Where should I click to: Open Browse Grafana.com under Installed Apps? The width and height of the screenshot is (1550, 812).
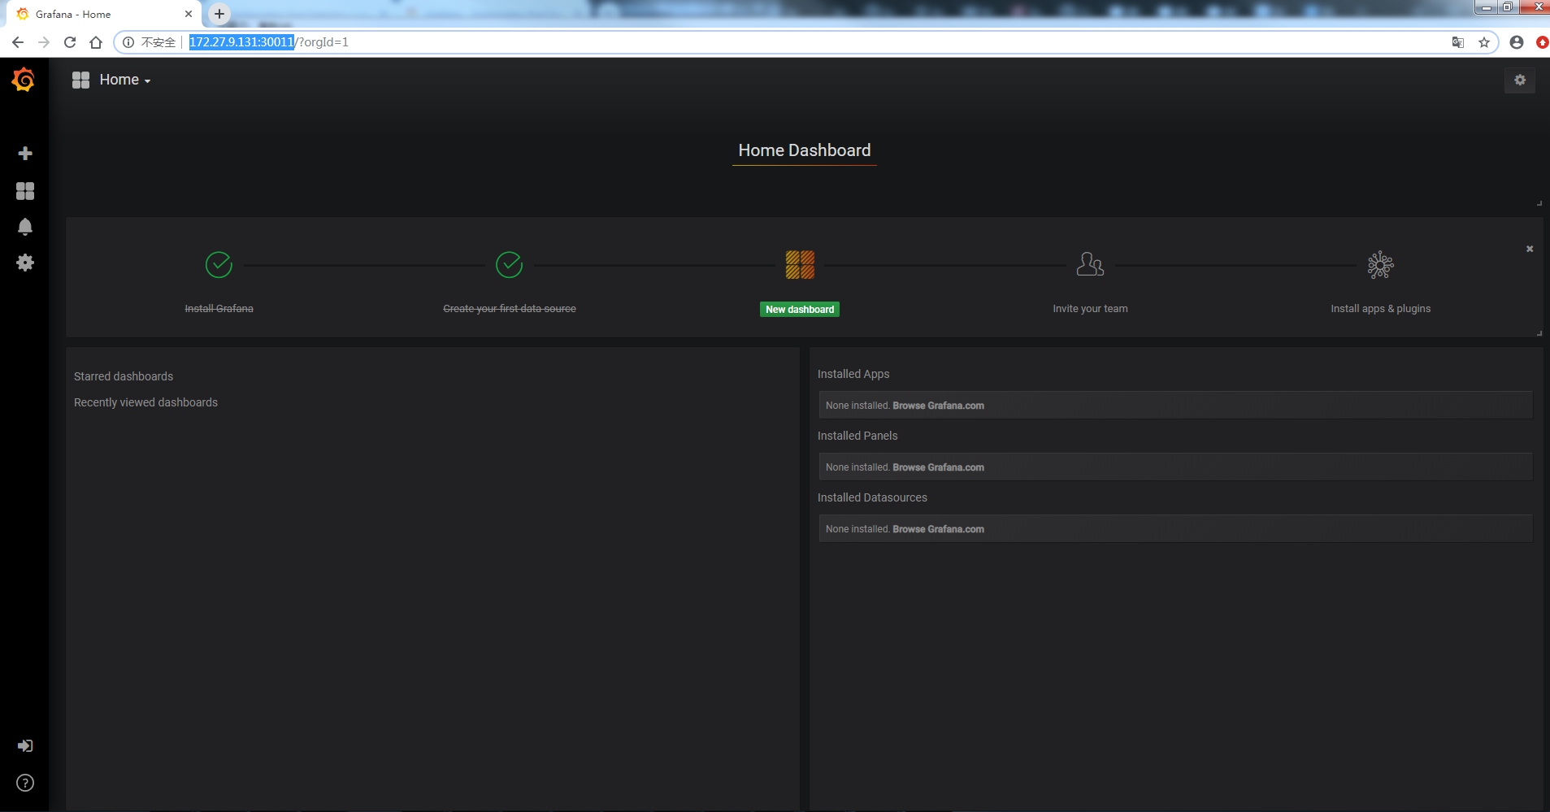[938, 406]
